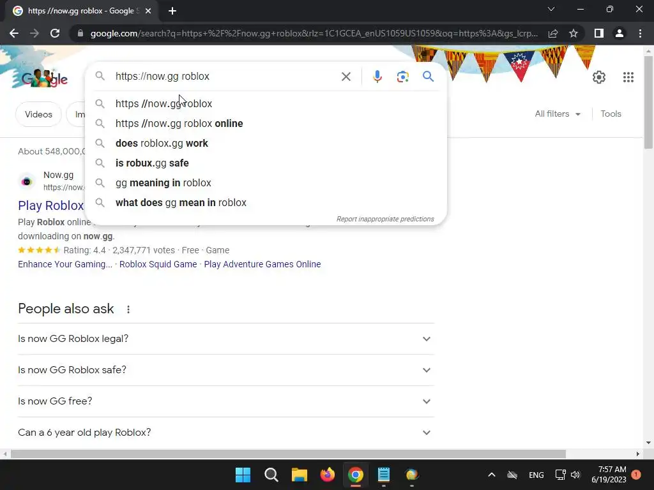Open the Google apps grid icon

point(628,77)
